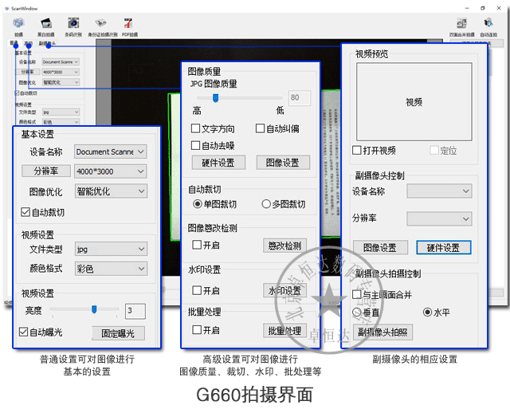Select the 单图裁切 radio button
The height and width of the screenshot is (409, 510).
(x=198, y=204)
